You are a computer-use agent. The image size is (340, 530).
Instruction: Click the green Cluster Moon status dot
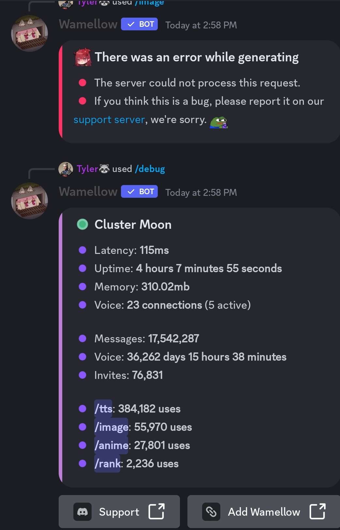(82, 224)
